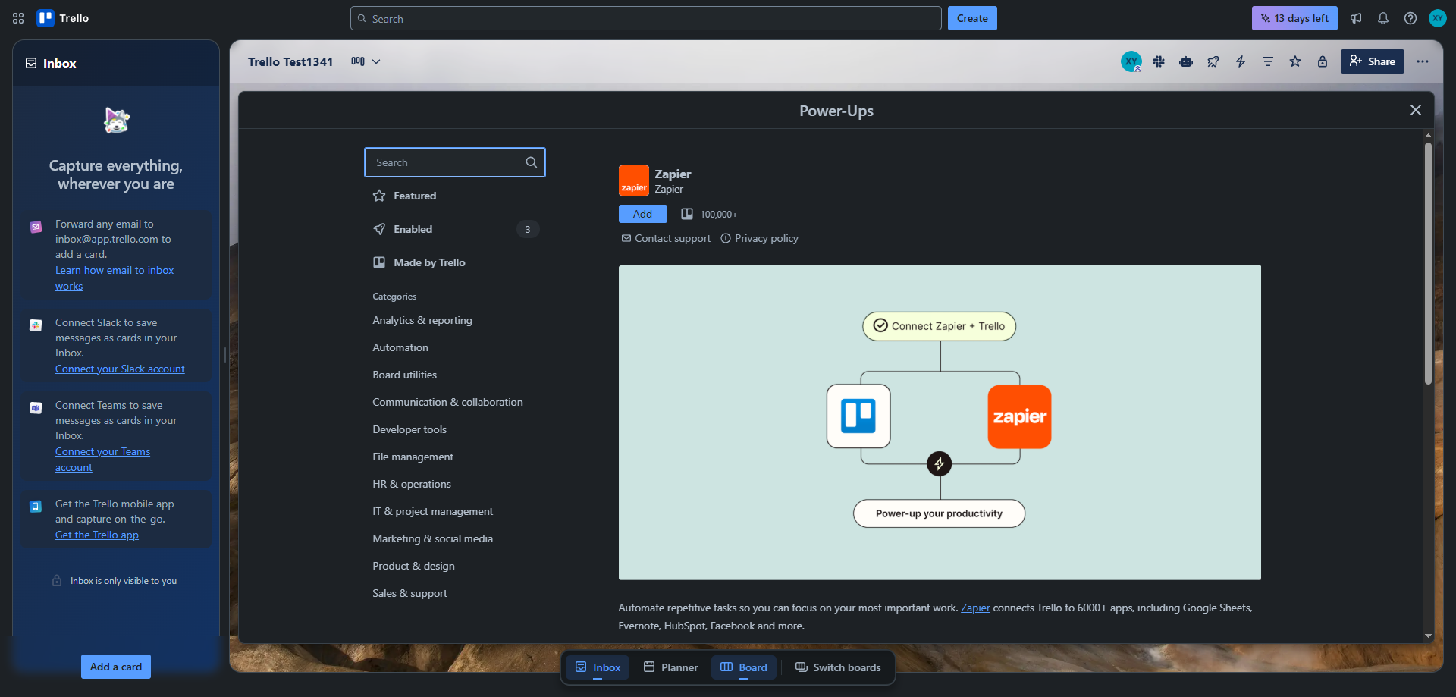1456x697 pixels.
Task: Add the Zapier Power-Up
Action: [643, 214]
